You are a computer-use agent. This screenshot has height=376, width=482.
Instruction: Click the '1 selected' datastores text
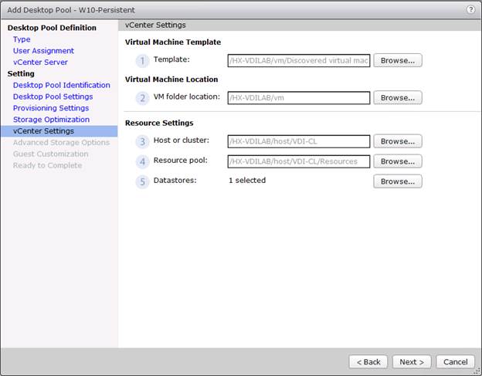tap(247, 181)
